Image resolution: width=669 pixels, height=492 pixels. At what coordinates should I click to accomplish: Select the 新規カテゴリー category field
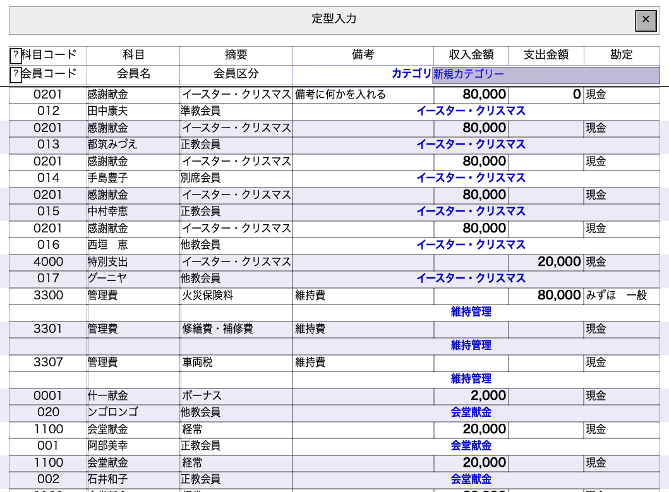(x=545, y=75)
